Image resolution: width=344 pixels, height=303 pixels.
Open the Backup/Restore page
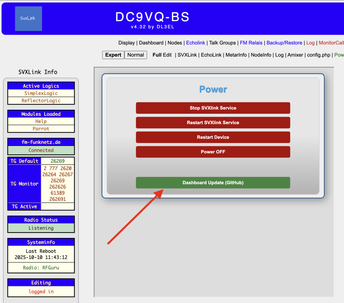tap(284, 43)
